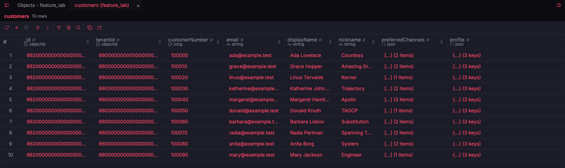
Task: Sort by the preferredChannels column arrows
Action: coord(442,42)
